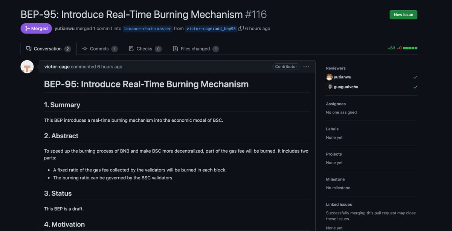Open victor-cage's profile link
The width and height of the screenshot is (452, 231).
(57, 66)
